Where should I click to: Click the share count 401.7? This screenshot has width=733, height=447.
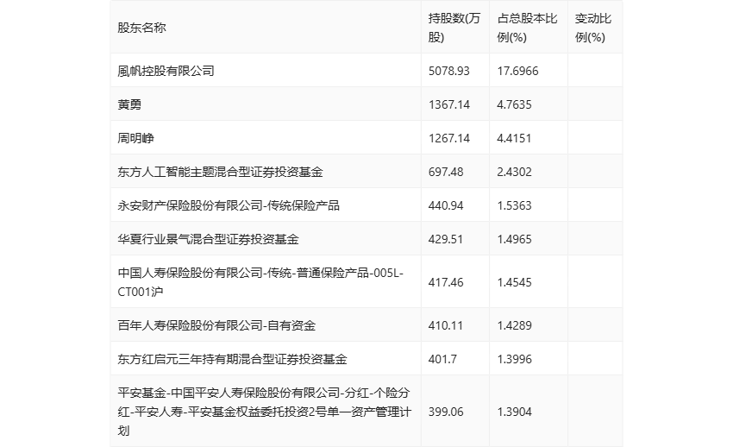(x=442, y=359)
